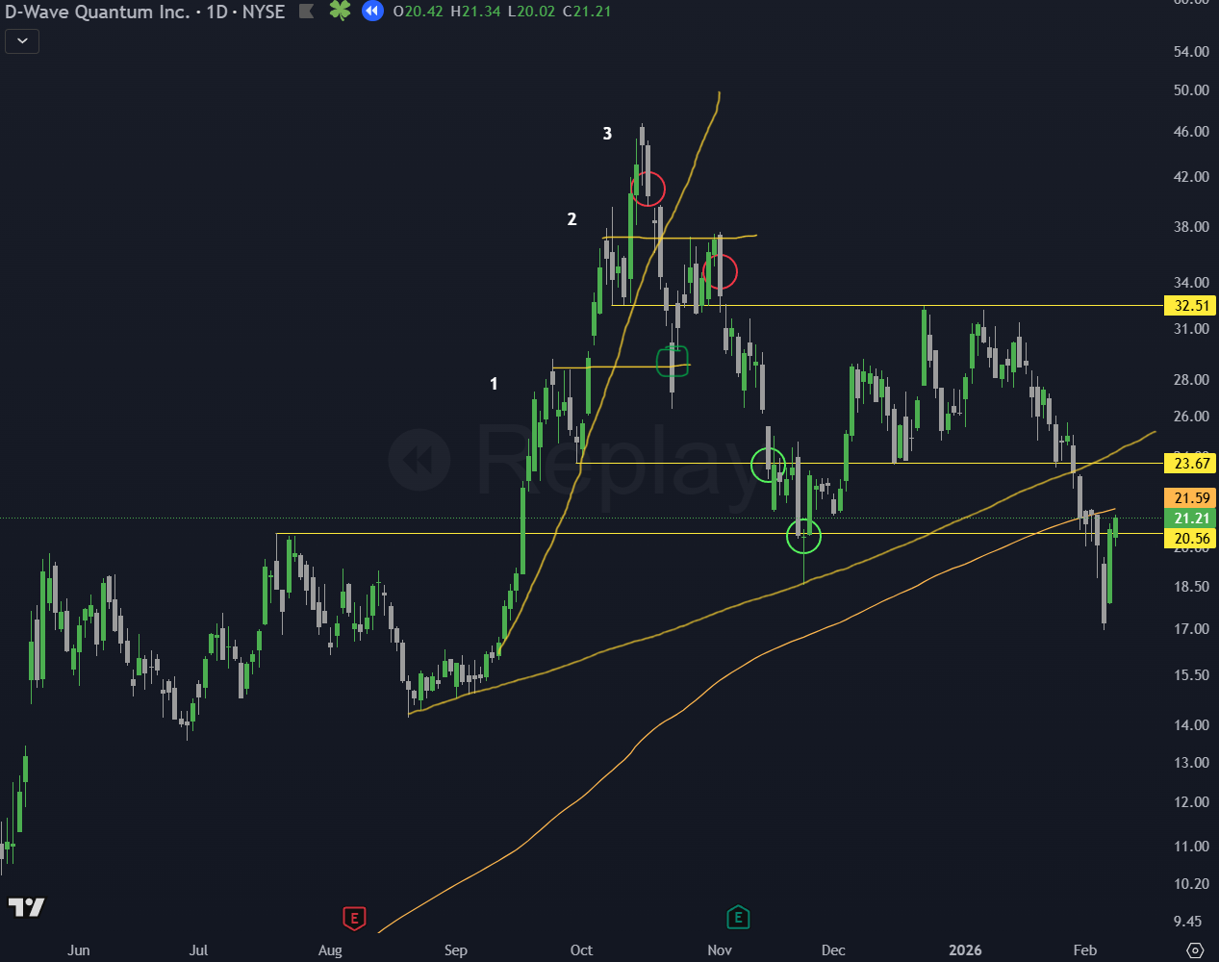Viewport: 1219px width, 962px height.
Task: Click the blue replay rewind icon
Action: click(x=372, y=12)
